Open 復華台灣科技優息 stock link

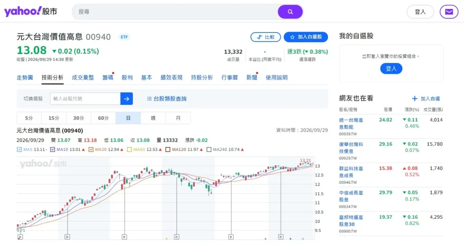point(351,148)
